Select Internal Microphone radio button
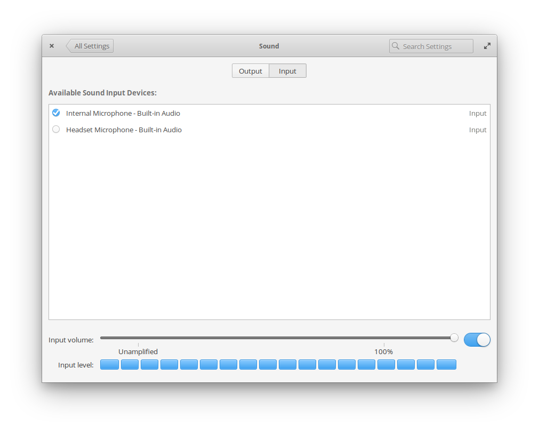Screen dimensions: 539x432 point(56,113)
